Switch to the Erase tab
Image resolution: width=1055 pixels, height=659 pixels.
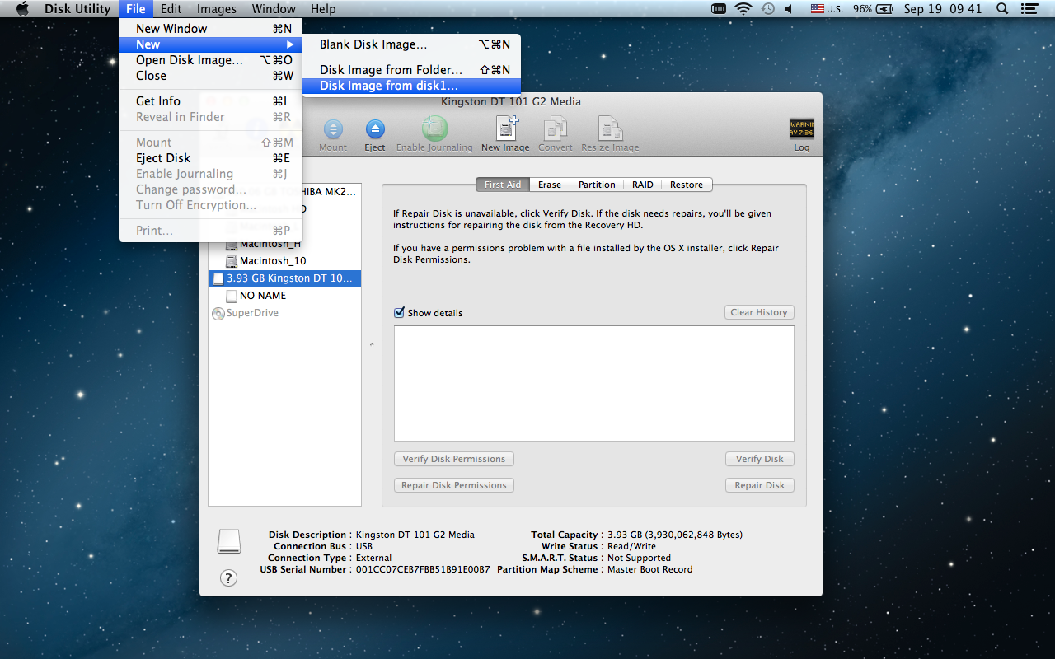click(x=550, y=185)
